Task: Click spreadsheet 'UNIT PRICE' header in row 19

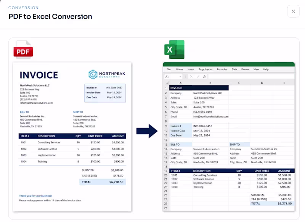Action: [x=262, y=171]
